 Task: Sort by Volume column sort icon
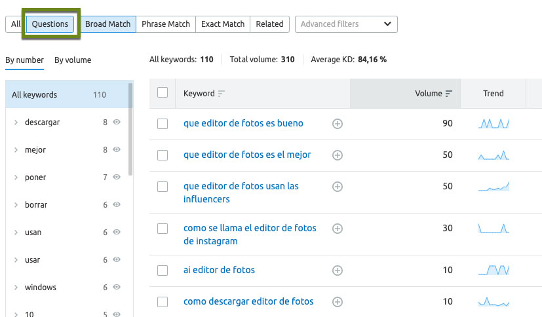(449, 94)
